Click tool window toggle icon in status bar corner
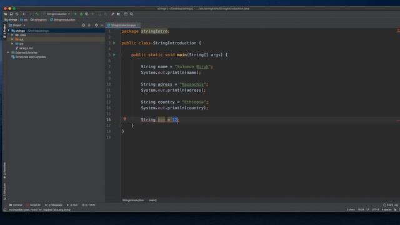Image resolution: width=400 pixels, height=225 pixels. [4, 210]
